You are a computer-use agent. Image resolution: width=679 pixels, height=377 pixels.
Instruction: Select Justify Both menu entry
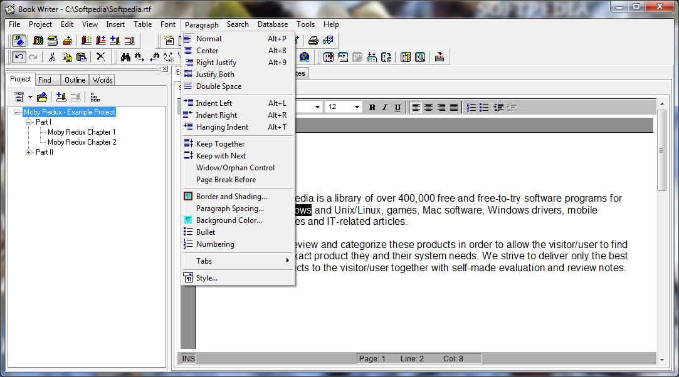pos(237,75)
